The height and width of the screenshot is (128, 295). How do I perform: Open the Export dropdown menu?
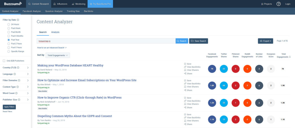pos(265,41)
